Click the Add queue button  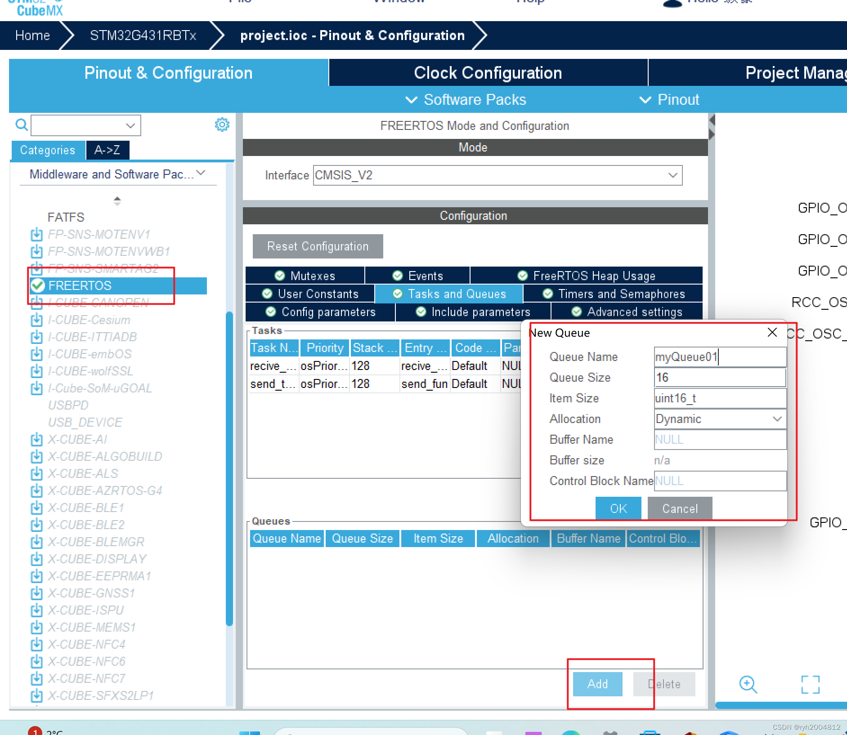(597, 684)
